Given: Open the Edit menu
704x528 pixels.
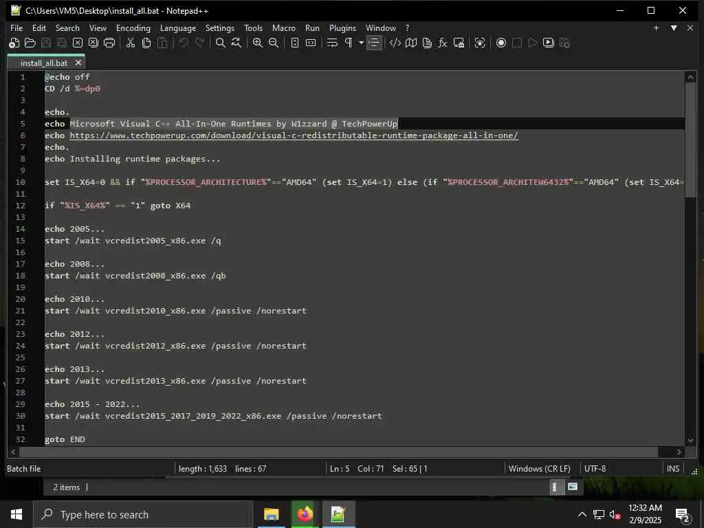Looking at the screenshot, I should (x=39, y=27).
